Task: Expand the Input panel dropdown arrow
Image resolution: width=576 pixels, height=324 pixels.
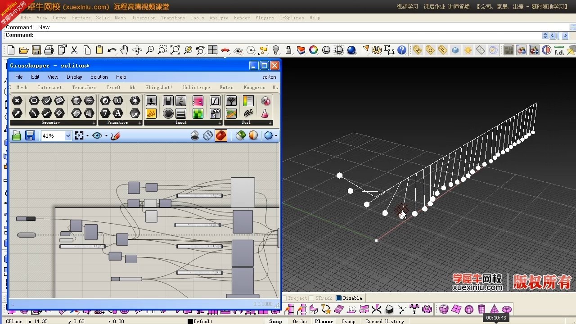Action: pyautogui.click(x=220, y=123)
